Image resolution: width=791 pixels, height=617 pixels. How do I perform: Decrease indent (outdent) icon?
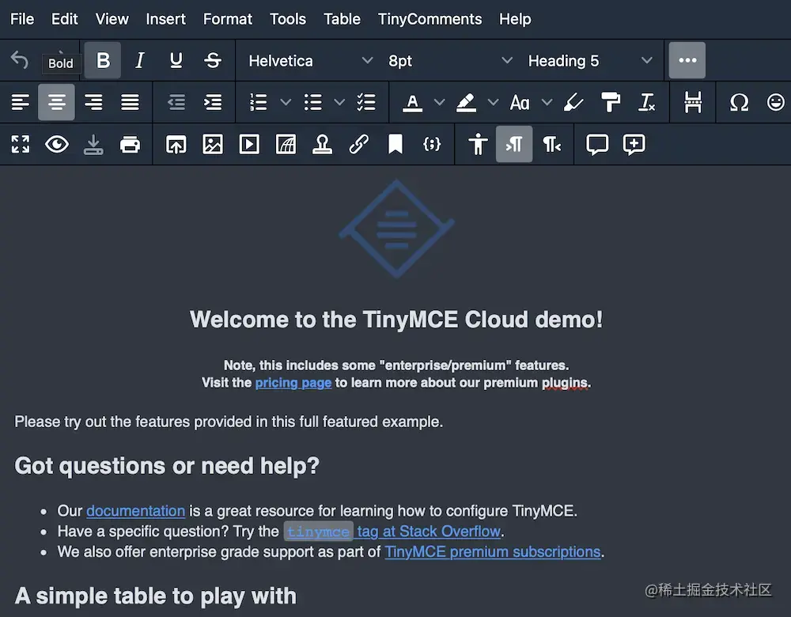click(176, 102)
